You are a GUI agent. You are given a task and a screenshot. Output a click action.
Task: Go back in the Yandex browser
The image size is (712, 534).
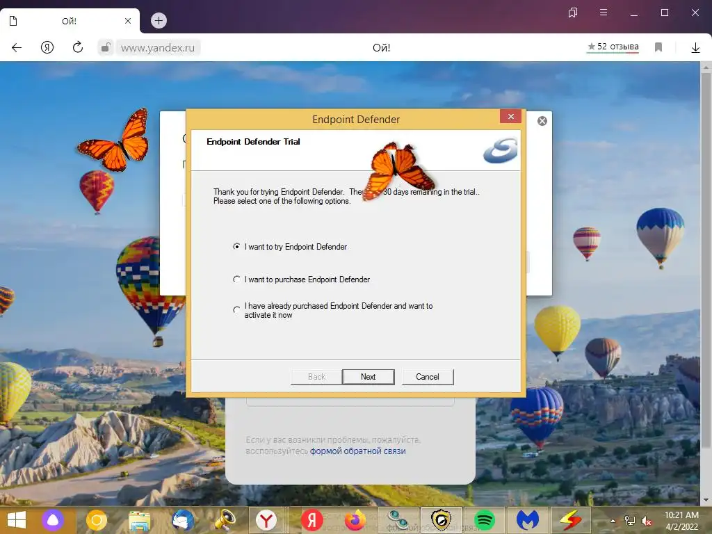17,48
